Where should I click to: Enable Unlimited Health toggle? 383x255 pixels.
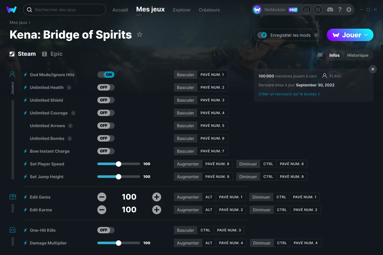tap(106, 87)
